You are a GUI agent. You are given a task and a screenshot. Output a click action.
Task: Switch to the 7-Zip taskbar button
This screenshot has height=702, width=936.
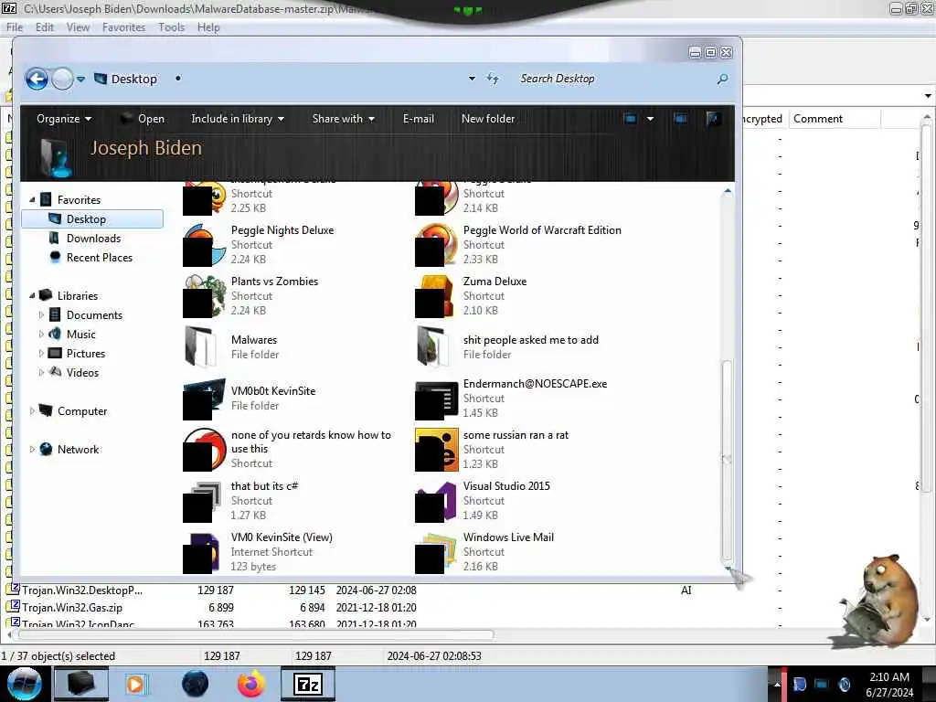pyautogui.click(x=307, y=684)
